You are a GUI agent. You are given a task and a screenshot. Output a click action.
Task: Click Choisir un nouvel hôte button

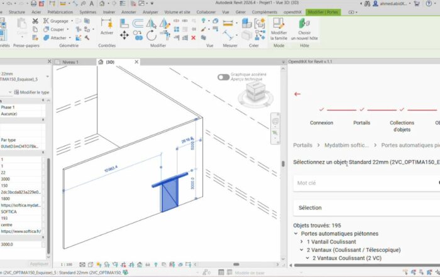point(304,29)
